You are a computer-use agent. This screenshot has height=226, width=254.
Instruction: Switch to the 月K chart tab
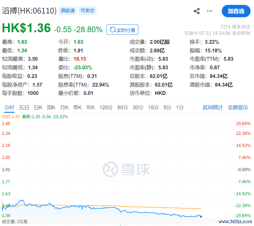point(64,108)
